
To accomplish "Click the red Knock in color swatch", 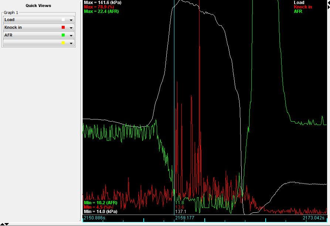I will pos(63,27).
